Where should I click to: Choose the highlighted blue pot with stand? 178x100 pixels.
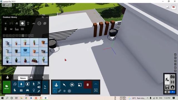pos(25,52)
